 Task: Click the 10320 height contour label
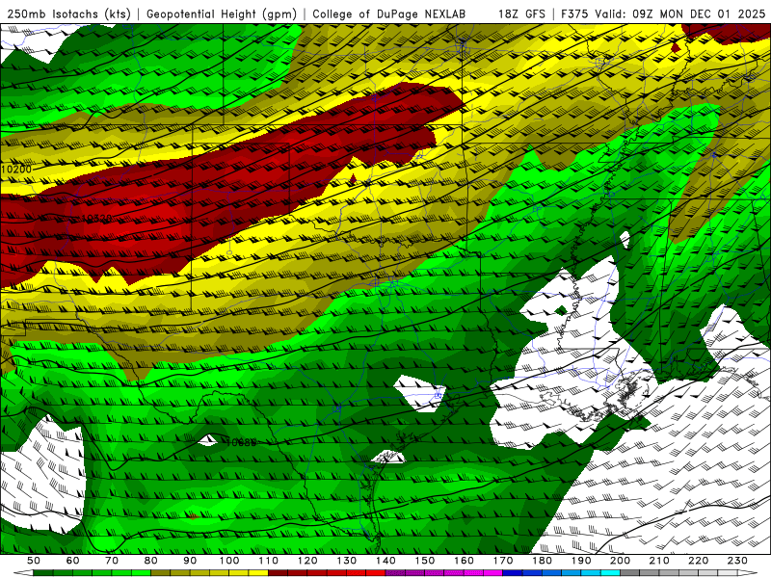(x=97, y=218)
